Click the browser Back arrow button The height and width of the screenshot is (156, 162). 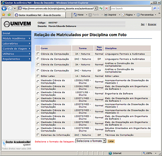[4, 8]
